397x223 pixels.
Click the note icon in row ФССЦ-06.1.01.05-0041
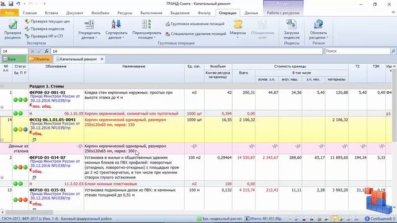(x=34, y=140)
